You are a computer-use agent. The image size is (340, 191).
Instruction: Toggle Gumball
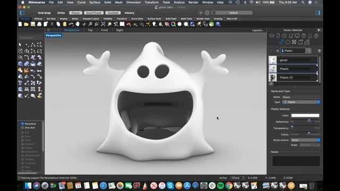(113, 13)
